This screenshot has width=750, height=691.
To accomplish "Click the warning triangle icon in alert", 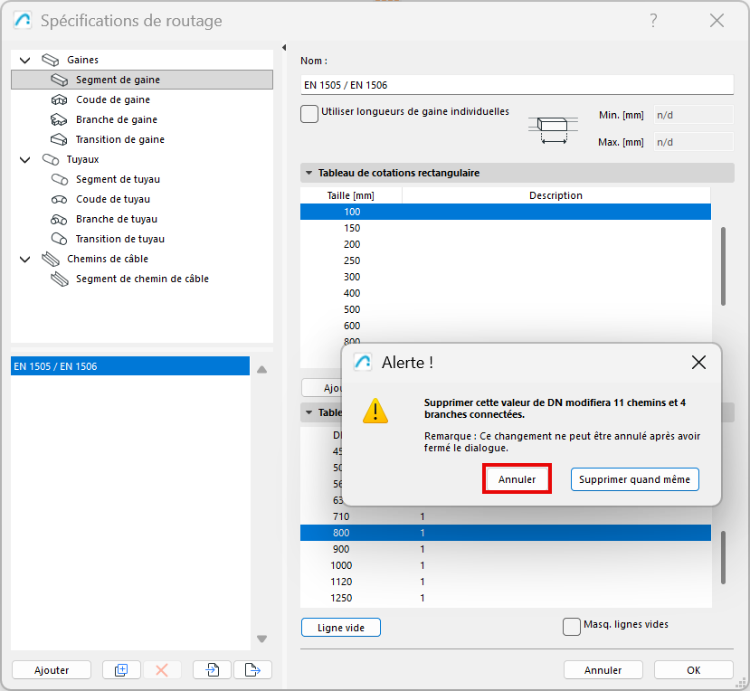I will coord(375,412).
